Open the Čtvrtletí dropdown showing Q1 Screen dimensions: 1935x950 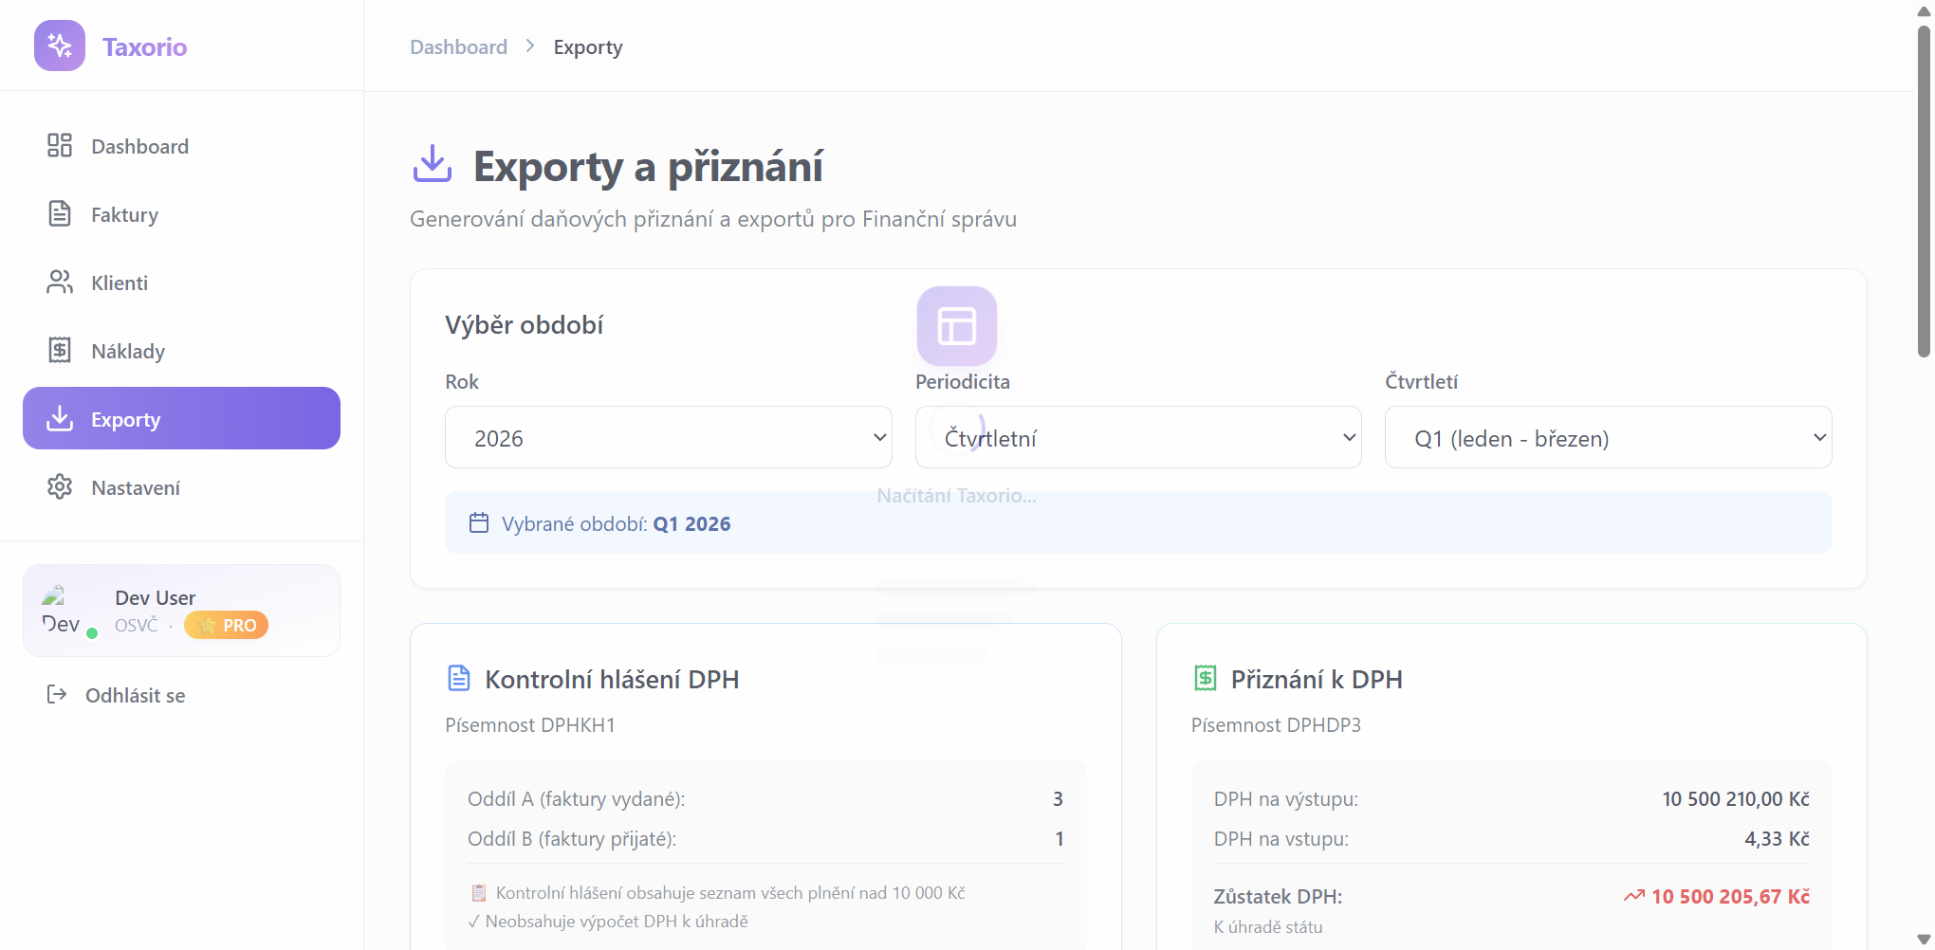1608,438
